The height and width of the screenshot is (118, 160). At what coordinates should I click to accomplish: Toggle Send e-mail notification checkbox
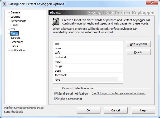coord(56,93)
